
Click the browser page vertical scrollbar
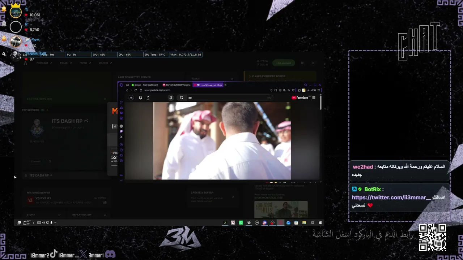[x=320, y=102]
